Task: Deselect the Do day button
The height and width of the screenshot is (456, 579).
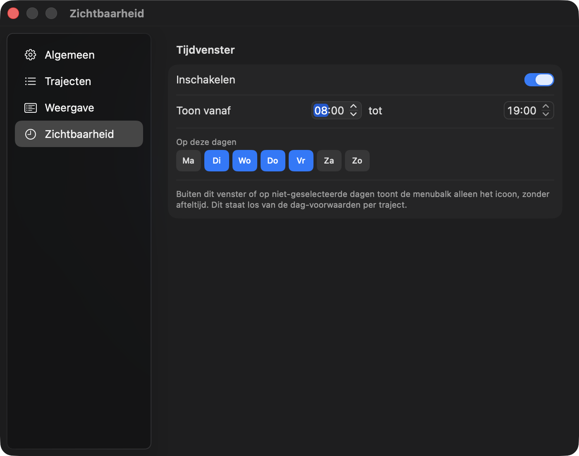Action: tap(273, 161)
